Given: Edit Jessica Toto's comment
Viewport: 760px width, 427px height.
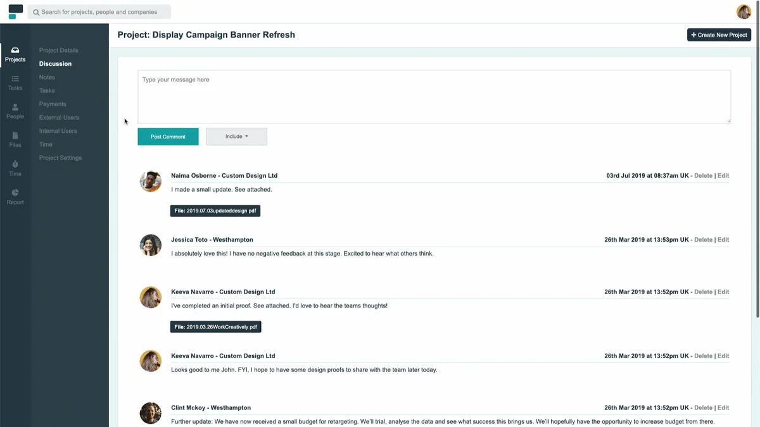Looking at the screenshot, I should [723, 240].
